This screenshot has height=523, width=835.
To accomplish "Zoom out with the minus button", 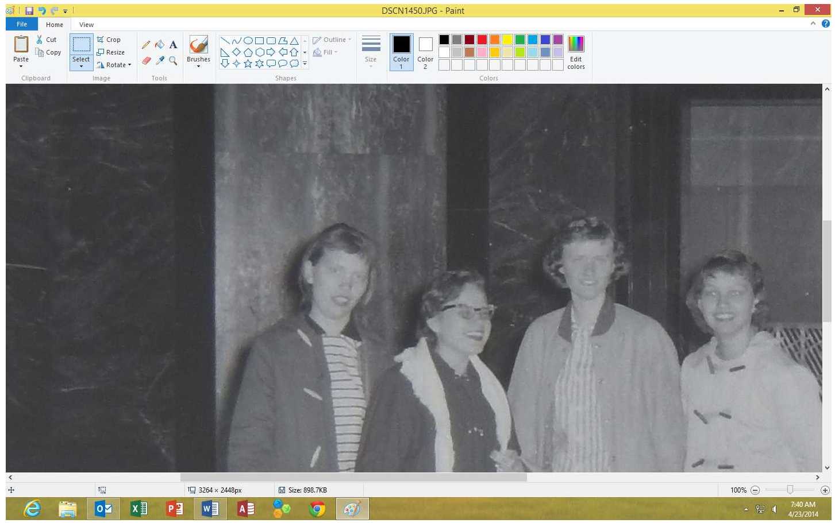I will 755,490.
